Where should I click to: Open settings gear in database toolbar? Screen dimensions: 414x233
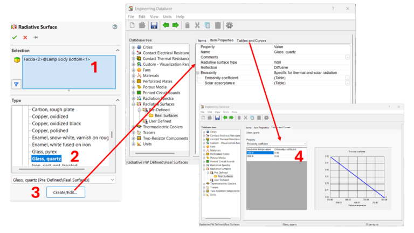click(x=229, y=25)
